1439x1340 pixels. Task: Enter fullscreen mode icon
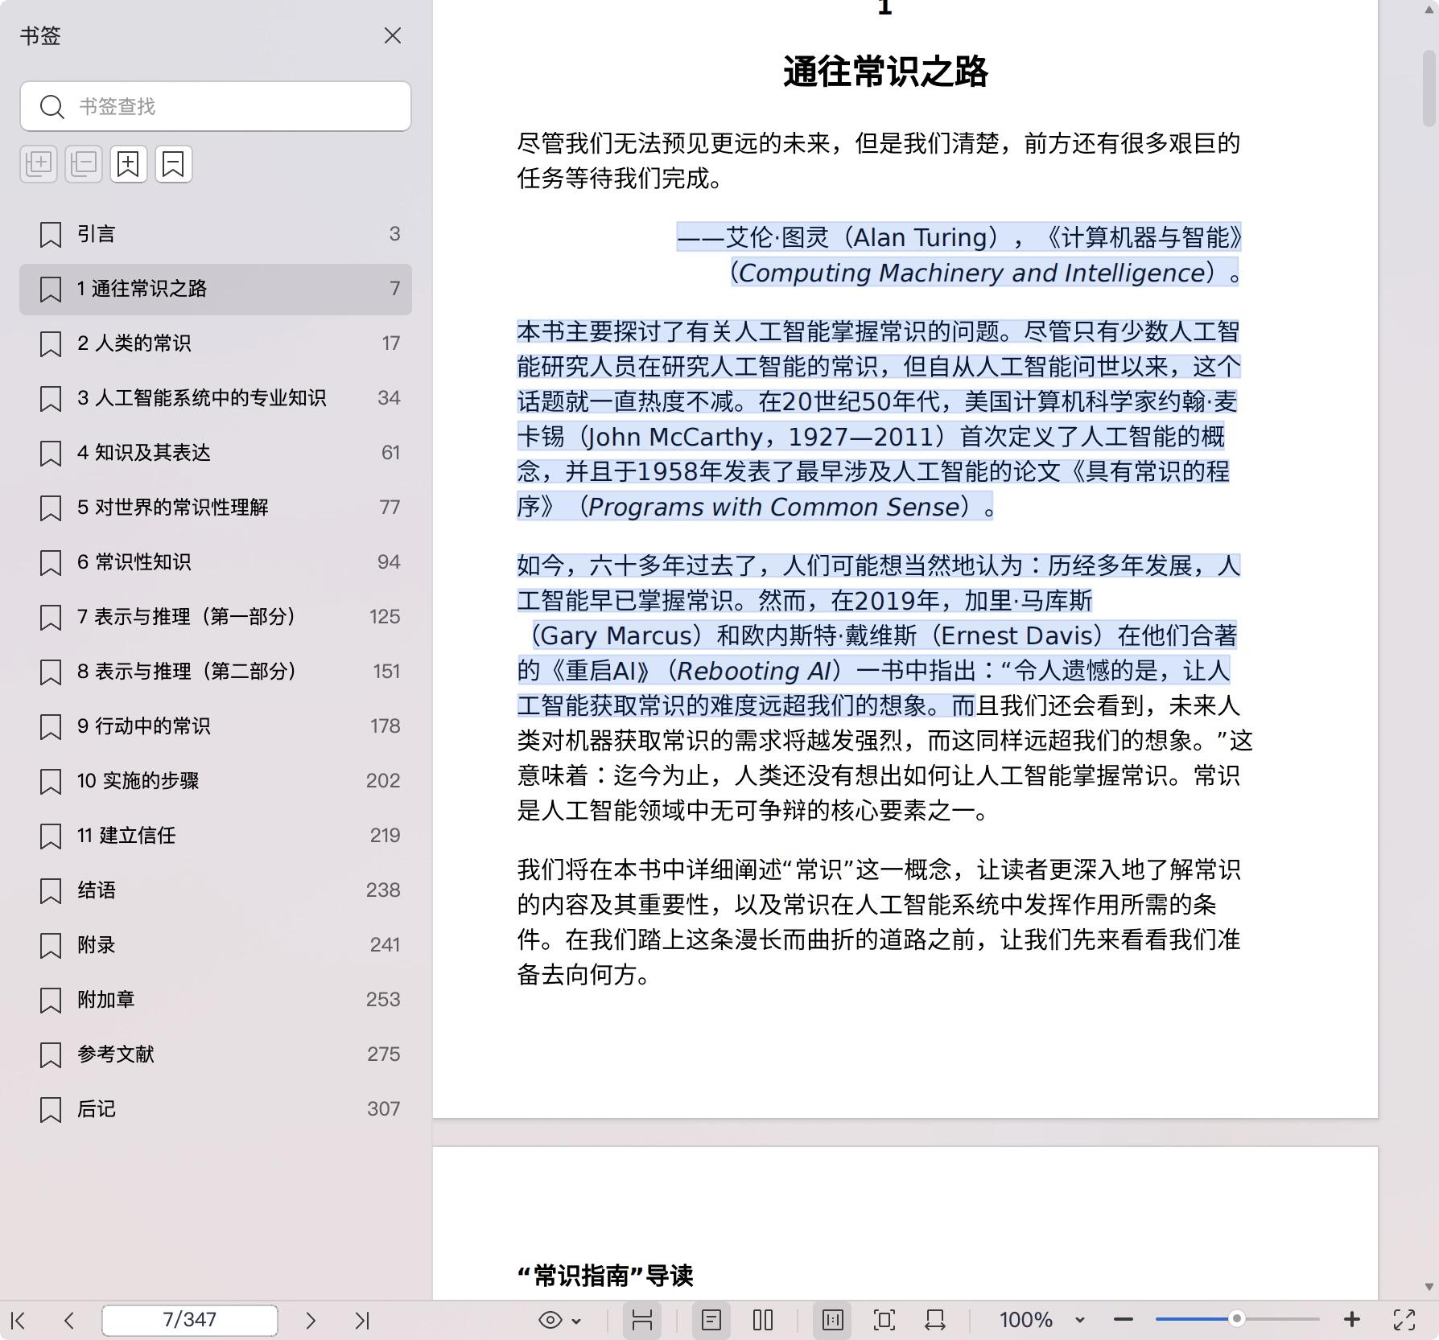(x=1404, y=1320)
